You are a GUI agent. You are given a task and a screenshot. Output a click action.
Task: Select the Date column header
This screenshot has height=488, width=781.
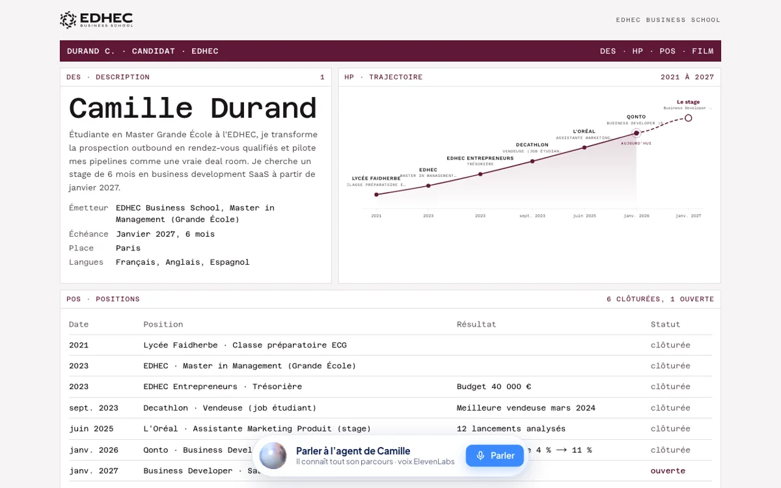tap(79, 324)
